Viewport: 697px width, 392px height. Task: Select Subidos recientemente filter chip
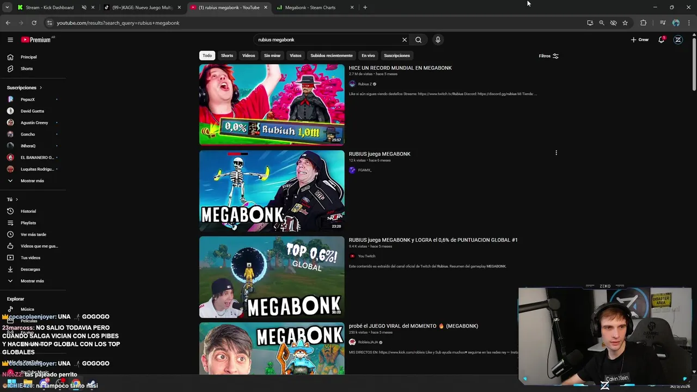332,56
